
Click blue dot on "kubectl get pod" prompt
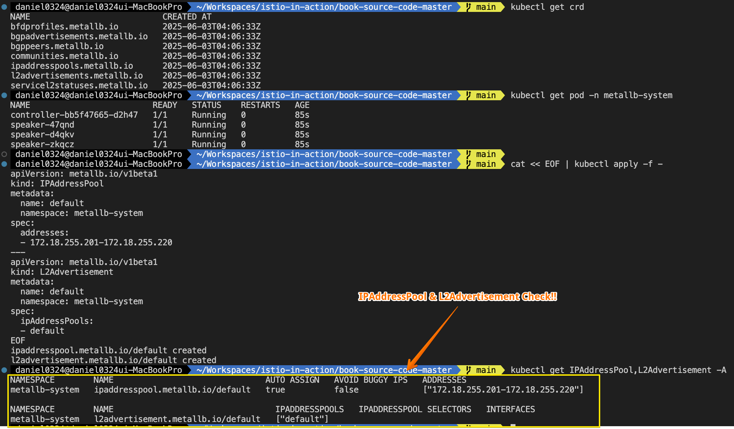[x=4, y=95]
